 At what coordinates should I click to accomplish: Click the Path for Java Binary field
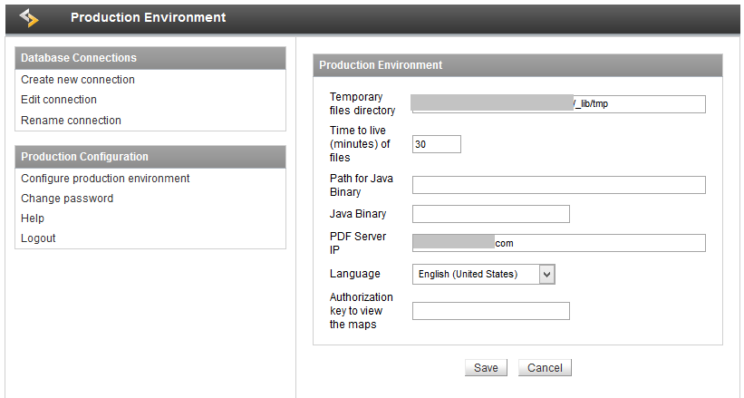point(558,185)
